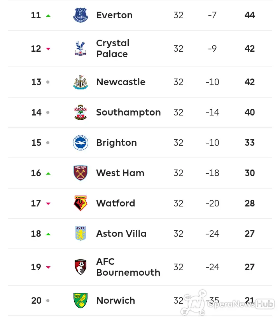
Task: Click red down arrow beside position 12
Action: [48, 49]
